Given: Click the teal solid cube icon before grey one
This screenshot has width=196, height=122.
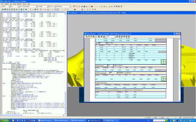Looking at the screenshot, I should point(21,10).
